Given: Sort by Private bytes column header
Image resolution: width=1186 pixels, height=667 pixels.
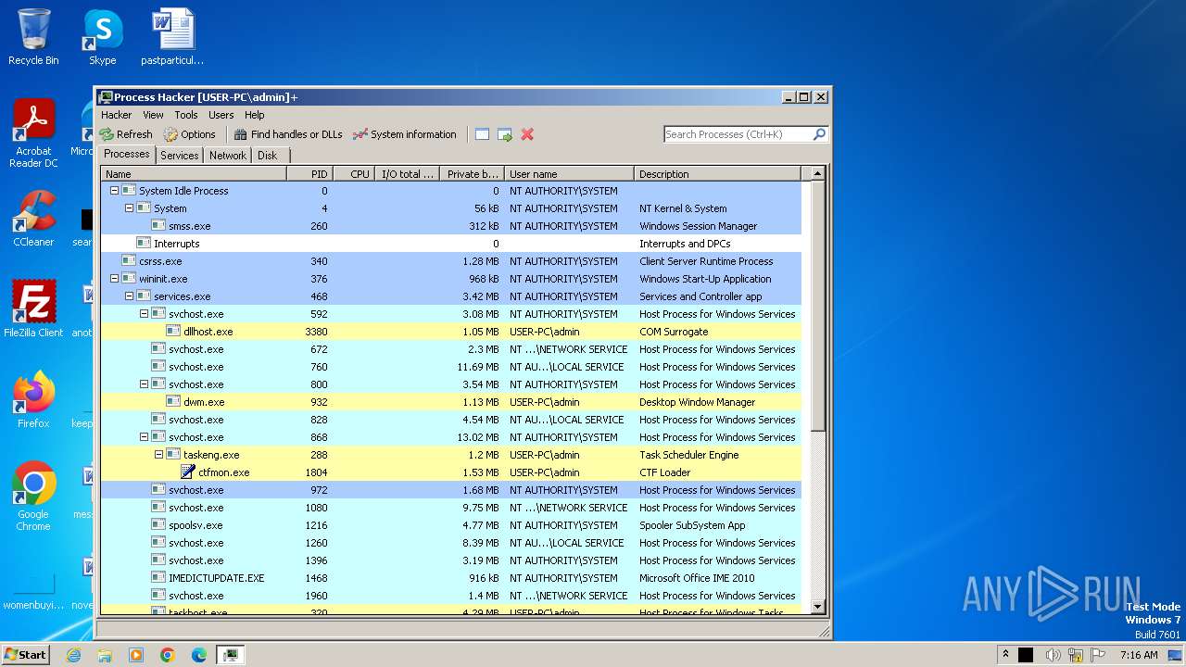Looking at the screenshot, I should pyautogui.click(x=472, y=174).
